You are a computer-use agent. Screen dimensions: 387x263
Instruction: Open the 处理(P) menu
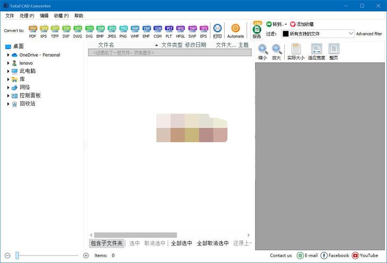(27, 15)
